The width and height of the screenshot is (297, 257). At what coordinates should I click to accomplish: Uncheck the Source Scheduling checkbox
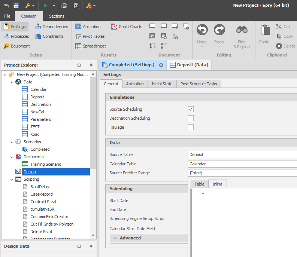tap(191, 109)
